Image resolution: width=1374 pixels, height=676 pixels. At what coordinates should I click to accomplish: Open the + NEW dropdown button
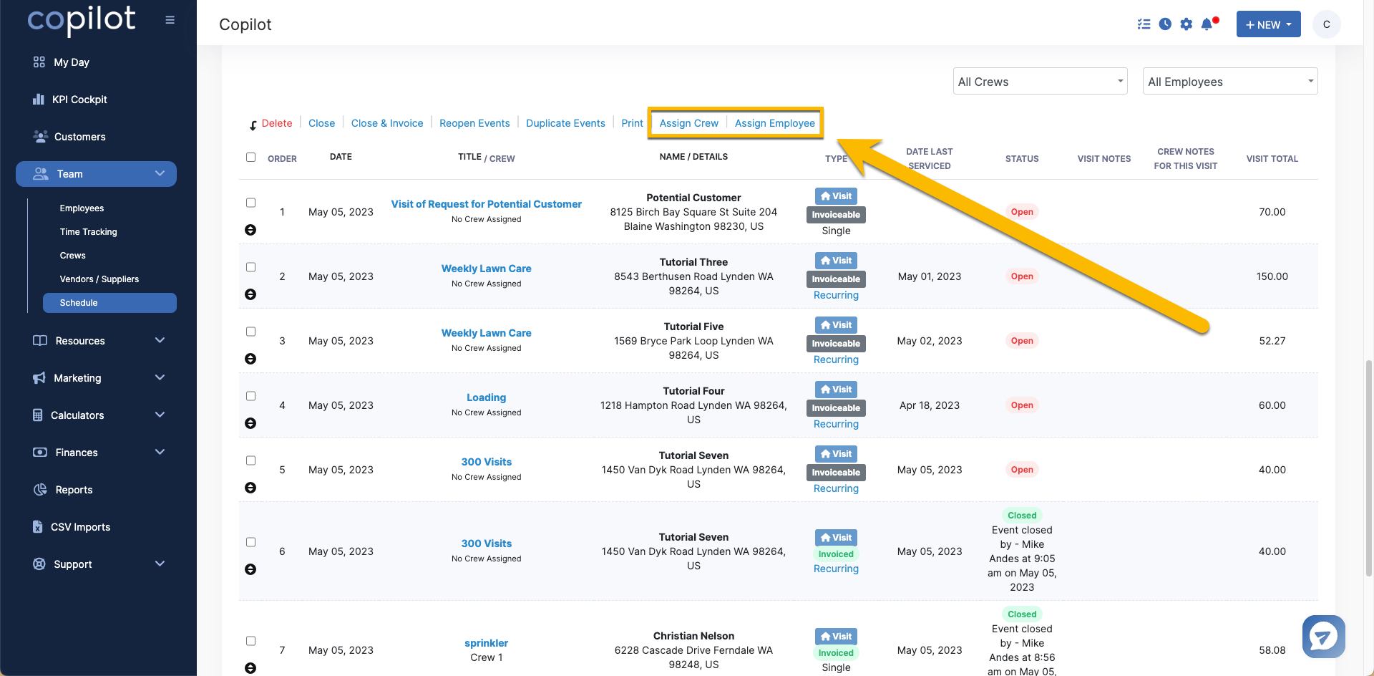click(1268, 24)
